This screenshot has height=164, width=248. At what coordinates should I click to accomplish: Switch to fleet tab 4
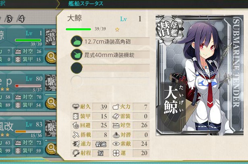[21, 19]
